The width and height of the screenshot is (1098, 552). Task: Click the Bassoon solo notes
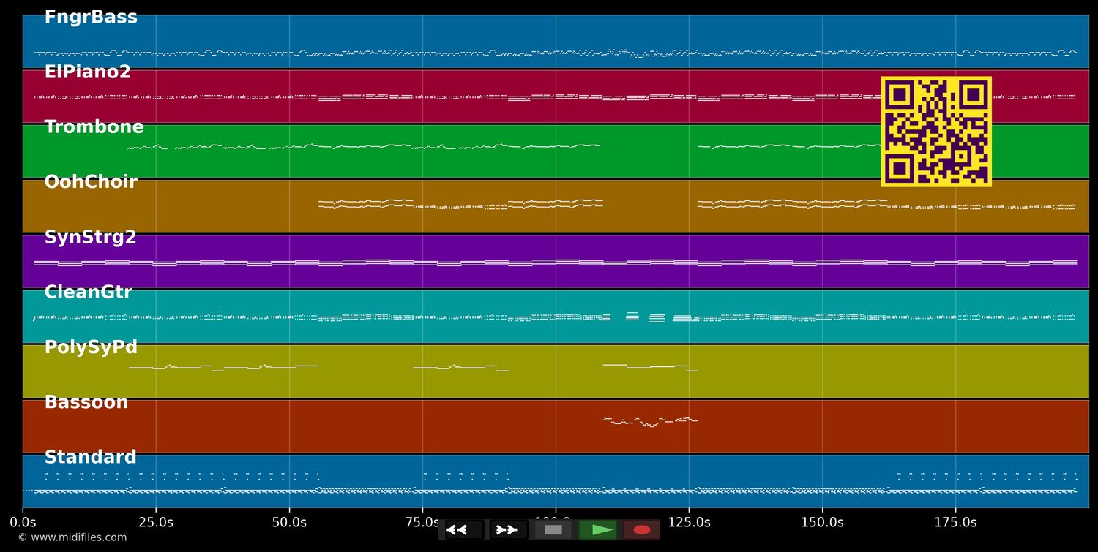[x=650, y=422]
